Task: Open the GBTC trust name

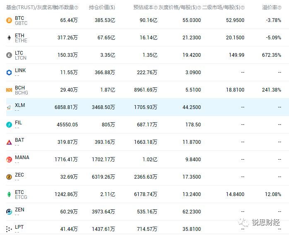Action: coord(21,23)
